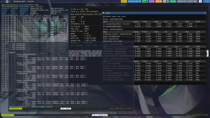210x118 pixels.
Task: Click the yellow brightness percentage indicator
Action: pyautogui.click(x=124, y=1)
